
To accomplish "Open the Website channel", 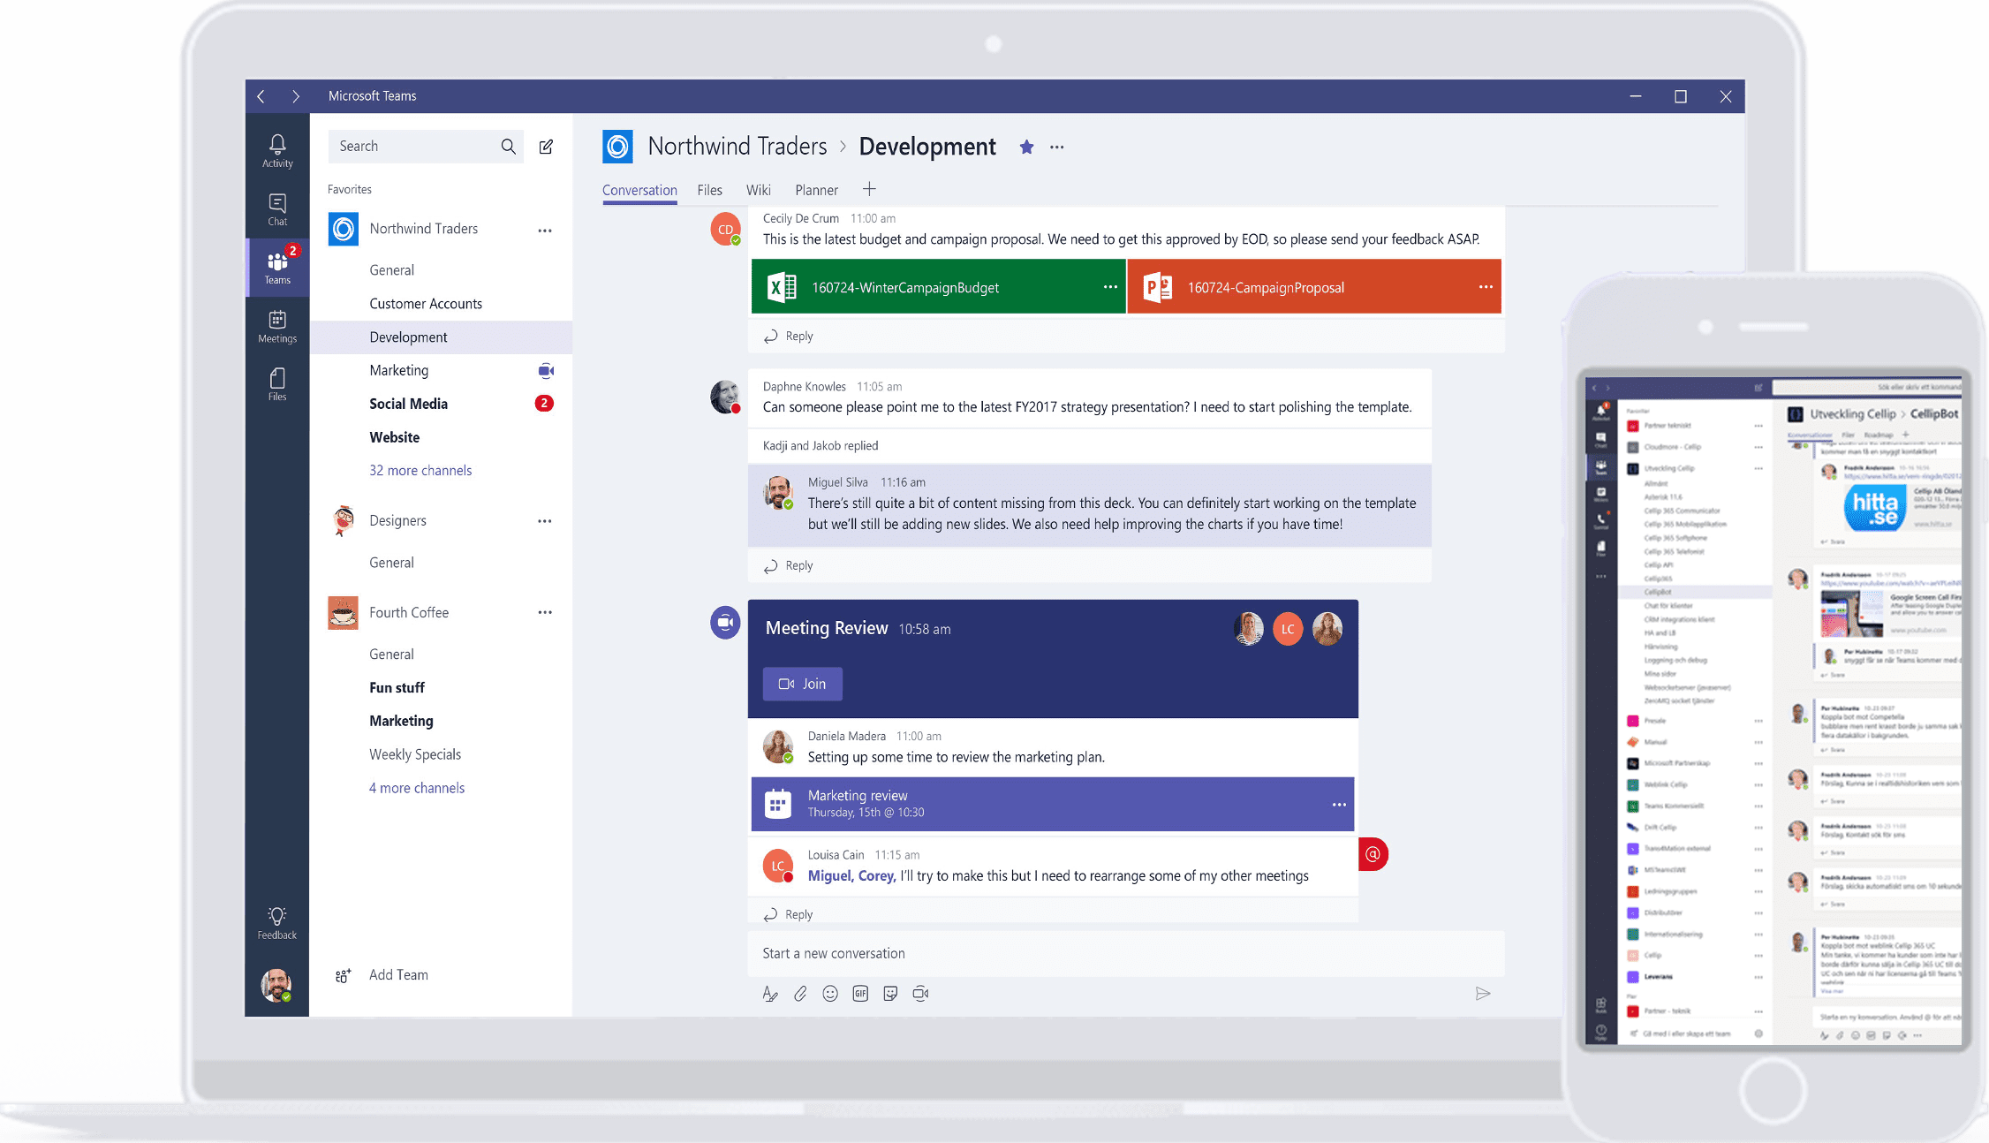I will (x=394, y=437).
